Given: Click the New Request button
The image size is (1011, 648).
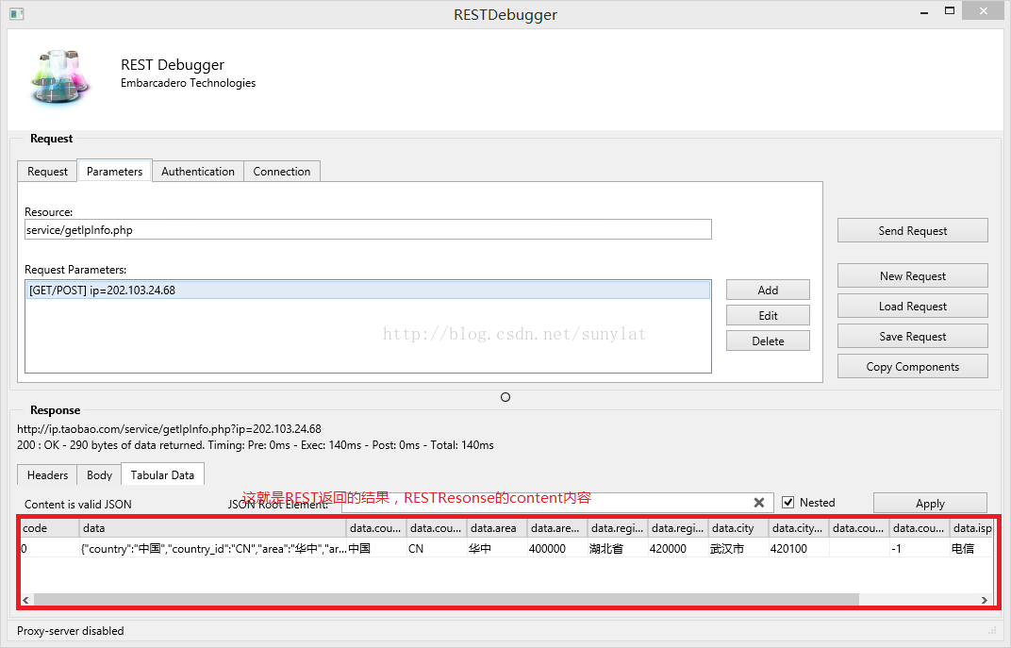Looking at the screenshot, I should [x=912, y=276].
